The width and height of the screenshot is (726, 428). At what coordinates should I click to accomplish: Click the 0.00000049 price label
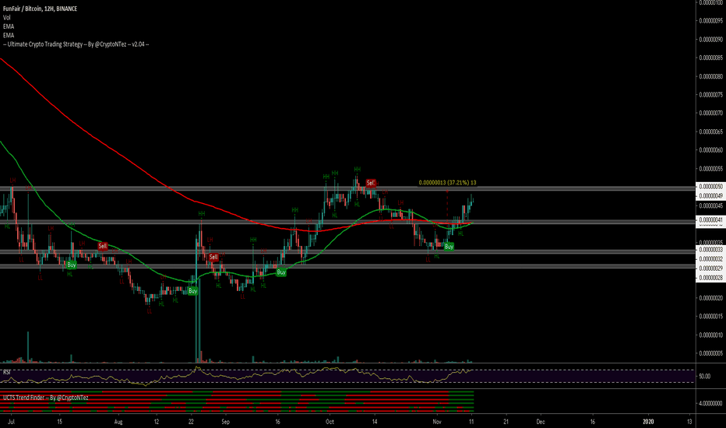[x=710, y=196]
